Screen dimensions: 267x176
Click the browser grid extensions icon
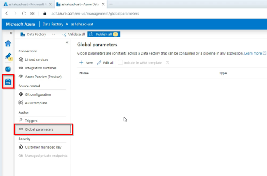[33, 13]
